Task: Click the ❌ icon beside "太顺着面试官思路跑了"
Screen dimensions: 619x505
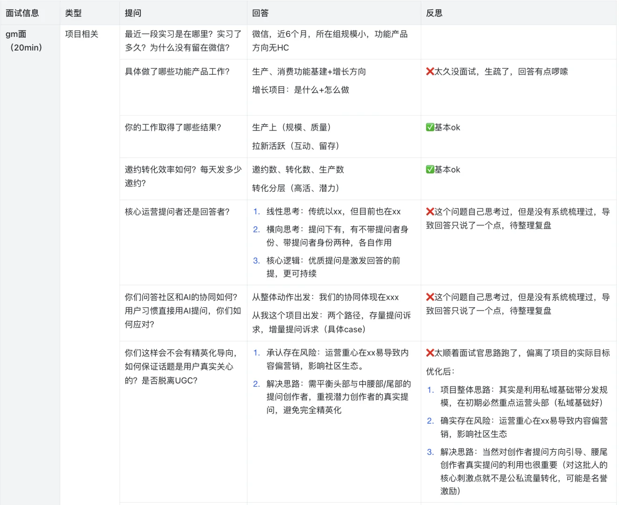Action: [430, 353]
